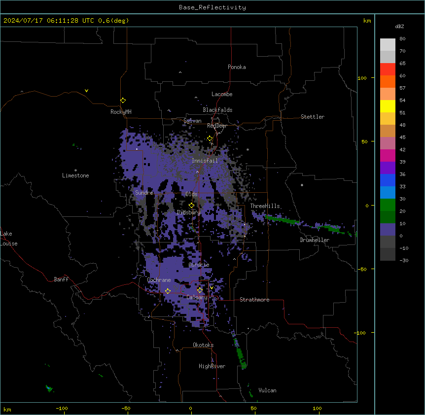
Task: Click the Calgary city label
Action: tap(197, 297)
